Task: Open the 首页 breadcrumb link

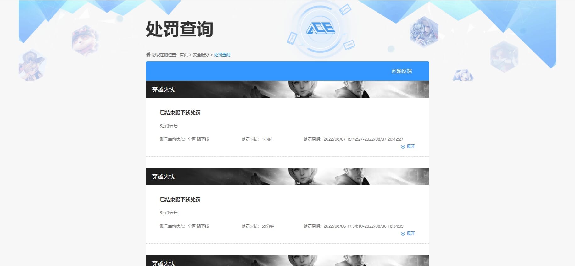Action: click(184, 55)
